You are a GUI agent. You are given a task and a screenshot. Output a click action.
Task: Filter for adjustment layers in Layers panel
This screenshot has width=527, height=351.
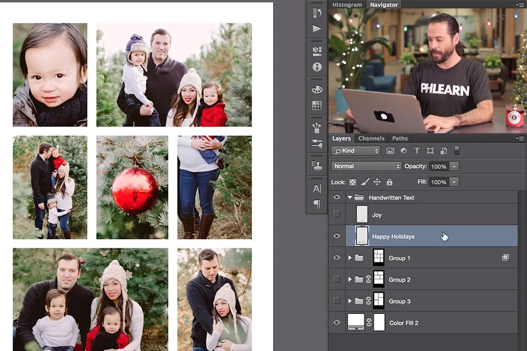[x=403, y=150]
